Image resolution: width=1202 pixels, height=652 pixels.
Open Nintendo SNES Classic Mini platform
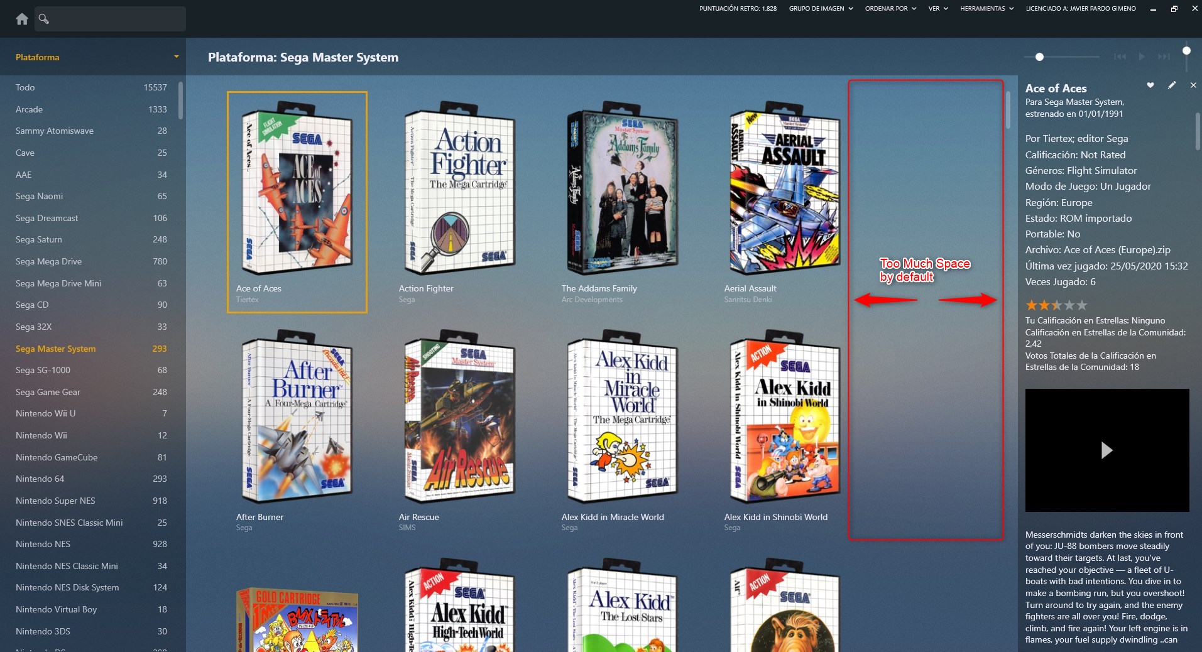91,523
